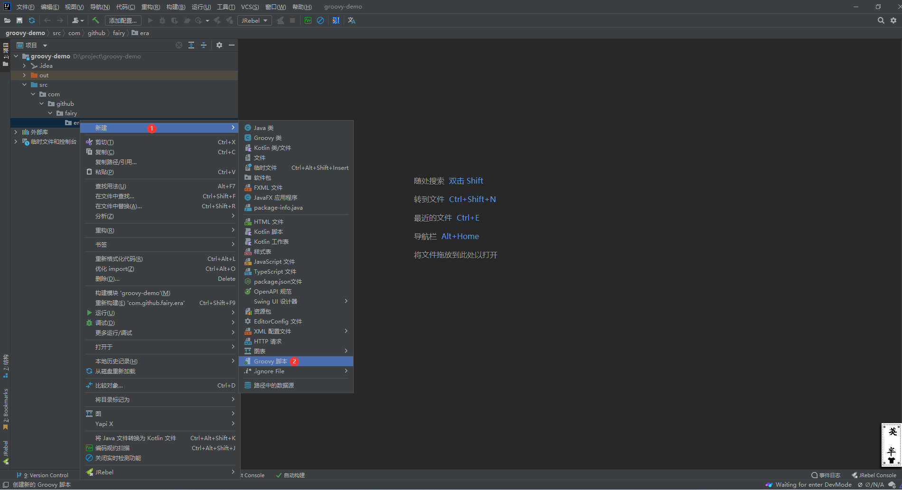The height and width of the screenshot is (490, 902).
Task: Click 从磁盘重新加载 in context menu
Action: pos(160,371)
